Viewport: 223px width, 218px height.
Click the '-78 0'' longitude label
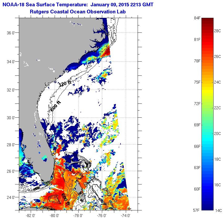click(78, 215)
